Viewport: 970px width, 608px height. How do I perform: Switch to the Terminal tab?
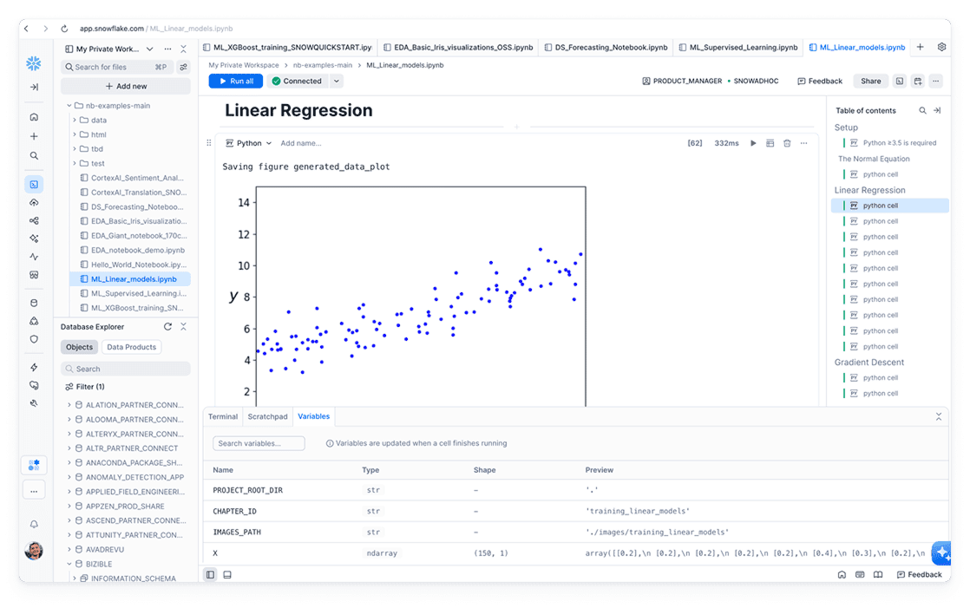(x=223, y=416)
